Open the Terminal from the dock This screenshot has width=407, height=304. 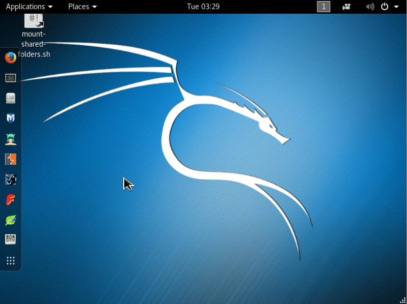click(11, 78)
